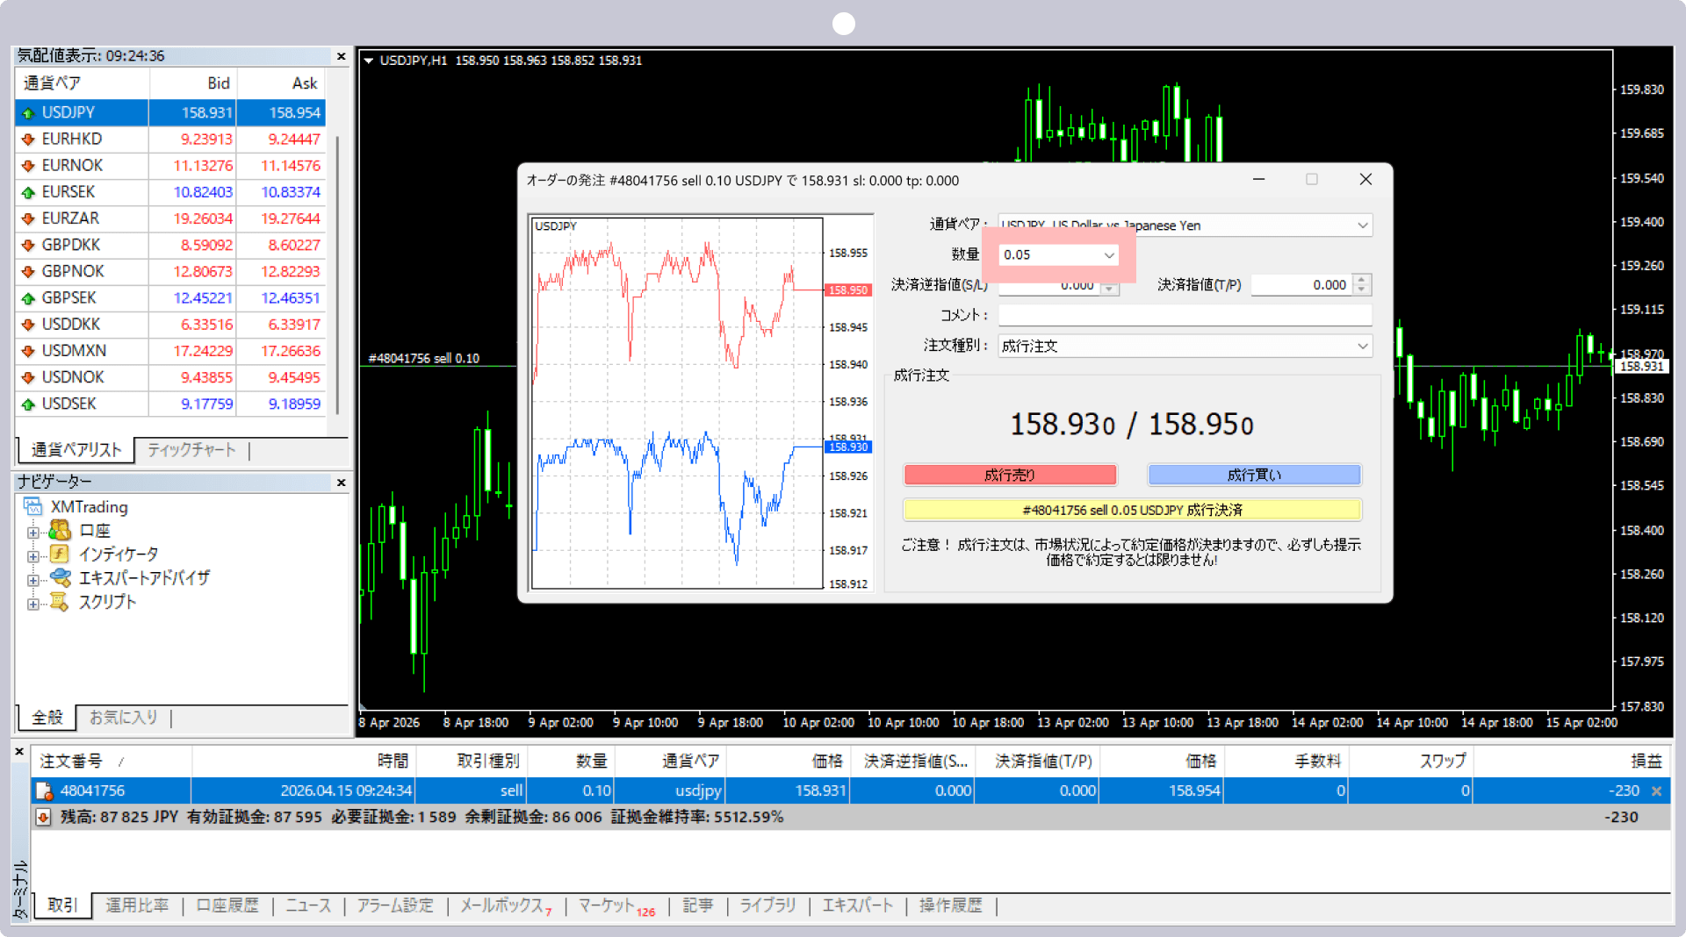Open the 数量 volume dropdown

[x=1109, y=255]
